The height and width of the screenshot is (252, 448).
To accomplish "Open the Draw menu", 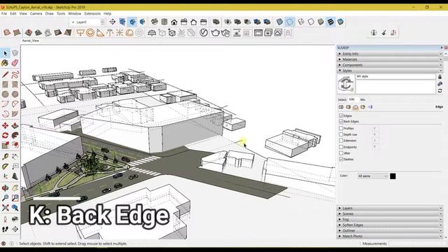I will coord(50,13).
